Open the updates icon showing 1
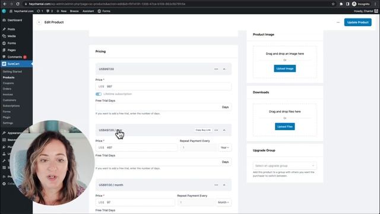Screen dimensions: 380x214 (40, 11)
